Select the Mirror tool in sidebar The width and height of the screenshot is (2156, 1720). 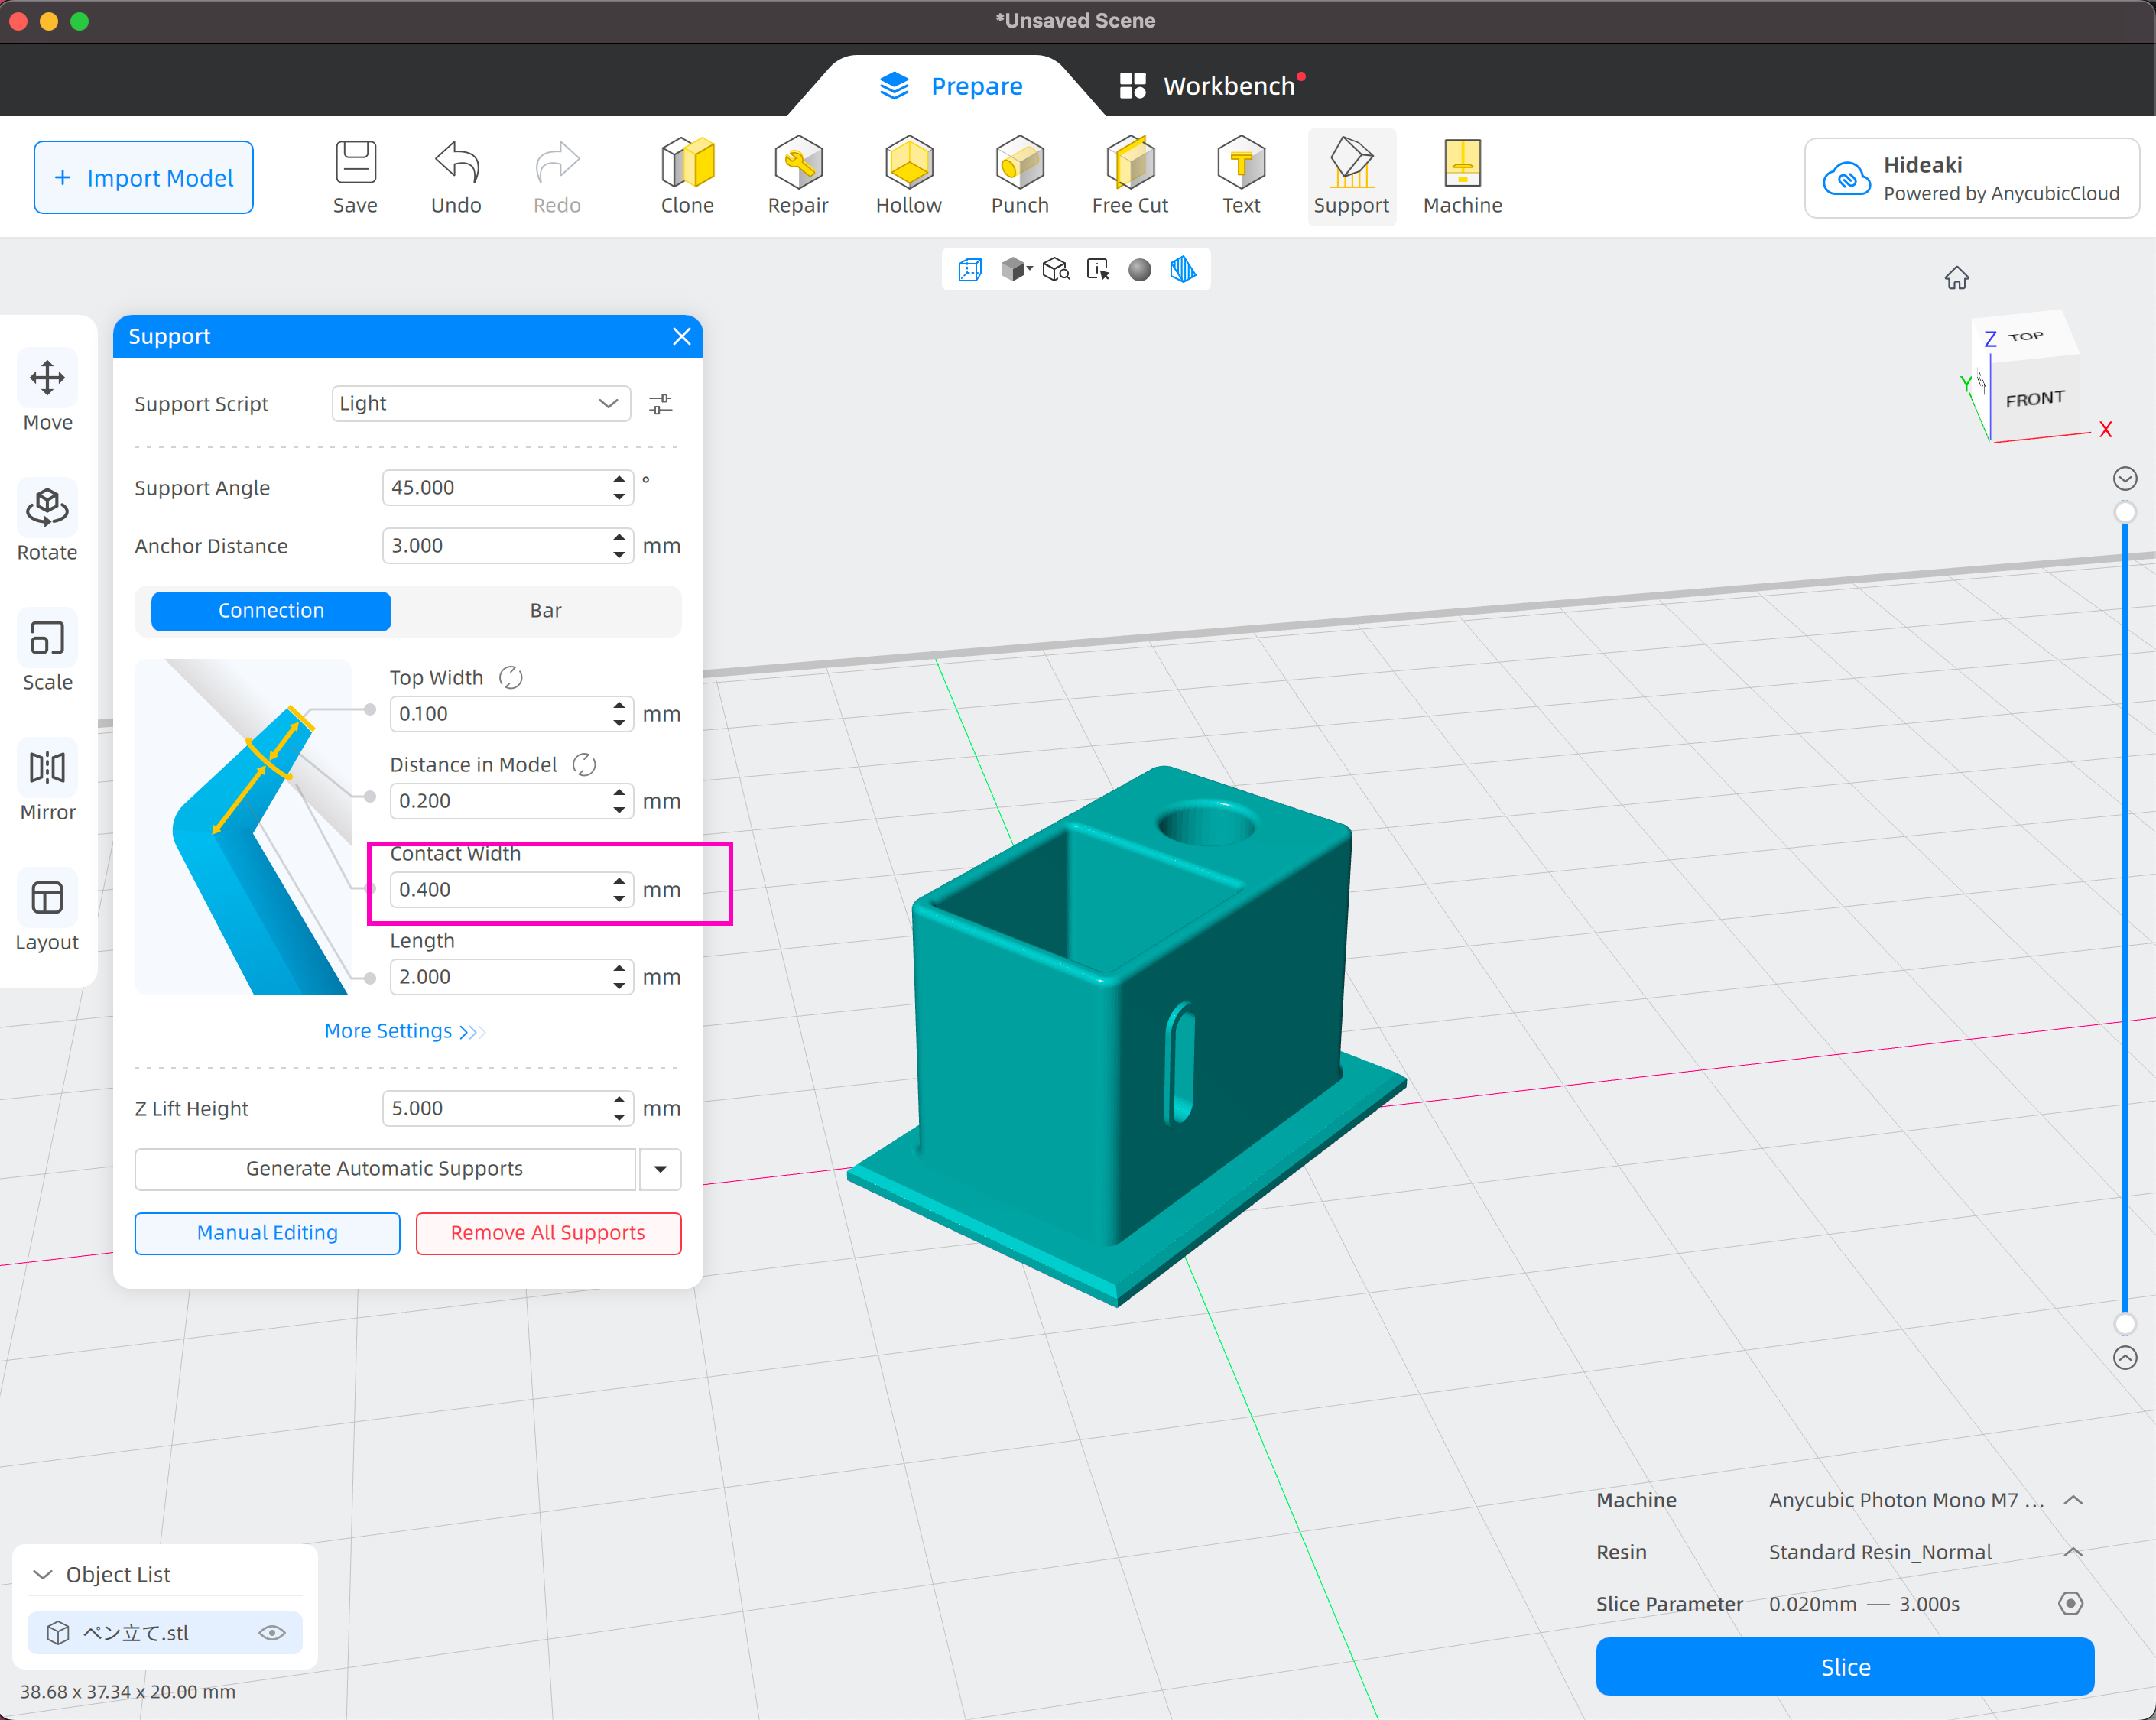(47, 769)
